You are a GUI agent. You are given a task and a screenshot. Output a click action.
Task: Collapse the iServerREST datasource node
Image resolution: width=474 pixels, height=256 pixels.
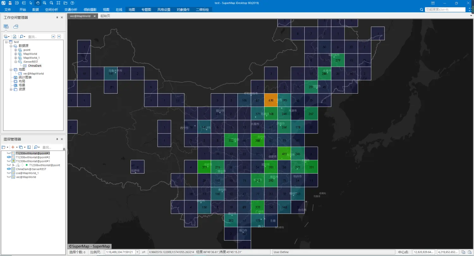pos(15,62)
